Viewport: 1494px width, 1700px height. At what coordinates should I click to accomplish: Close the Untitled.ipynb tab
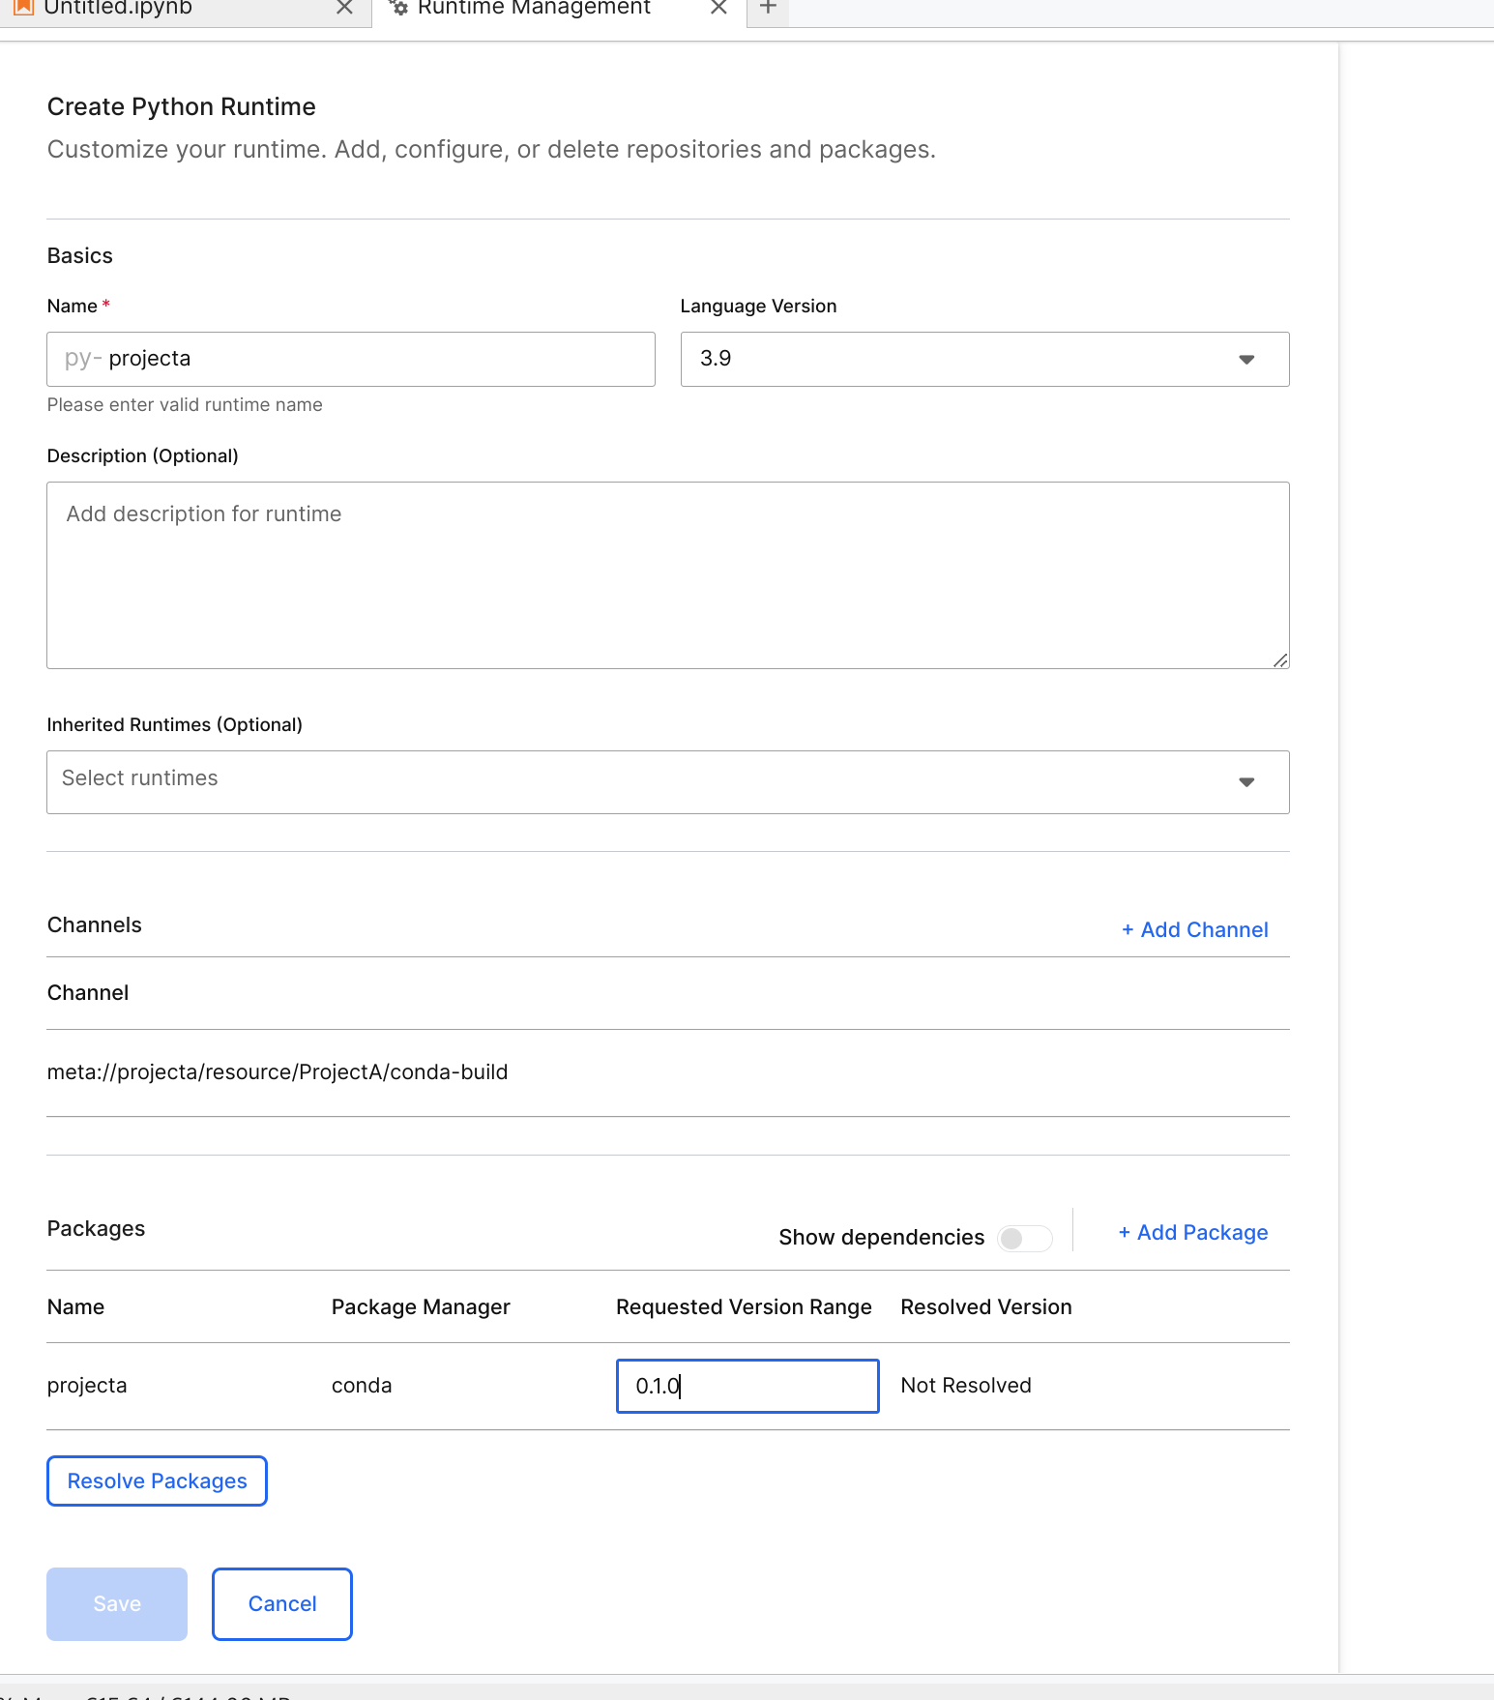(x=344, y=8)
